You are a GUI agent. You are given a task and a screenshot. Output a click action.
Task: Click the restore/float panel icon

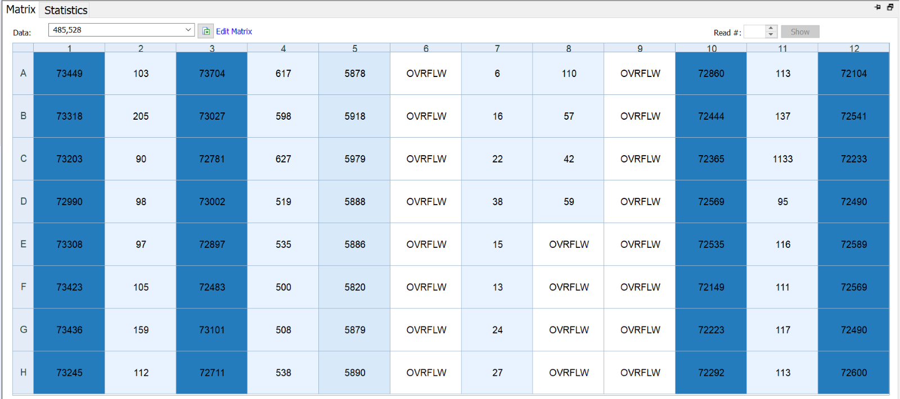(890, 7)
